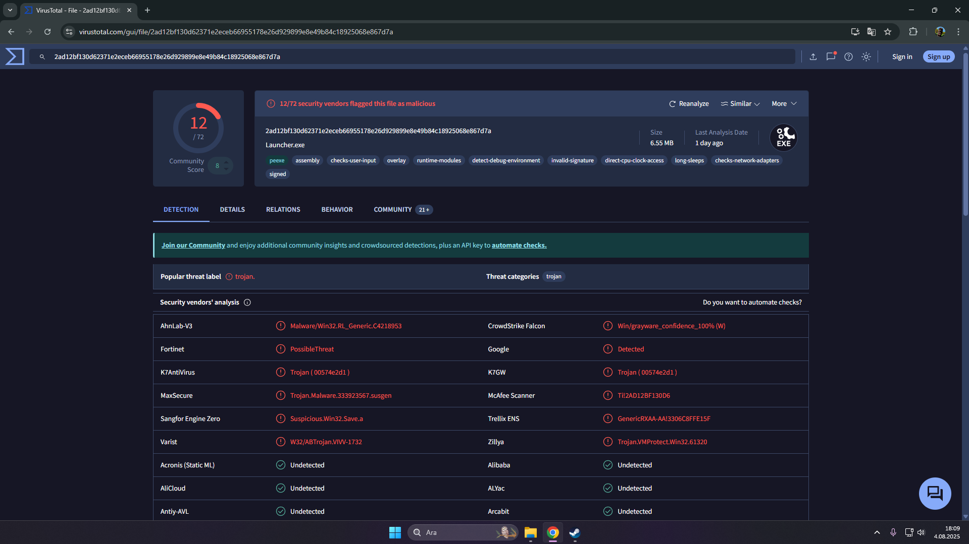Click the magnifier icon in VirusTotal search bar
Image resolution: width=969 pixels, height=544 pixels.
coord(42,57)
